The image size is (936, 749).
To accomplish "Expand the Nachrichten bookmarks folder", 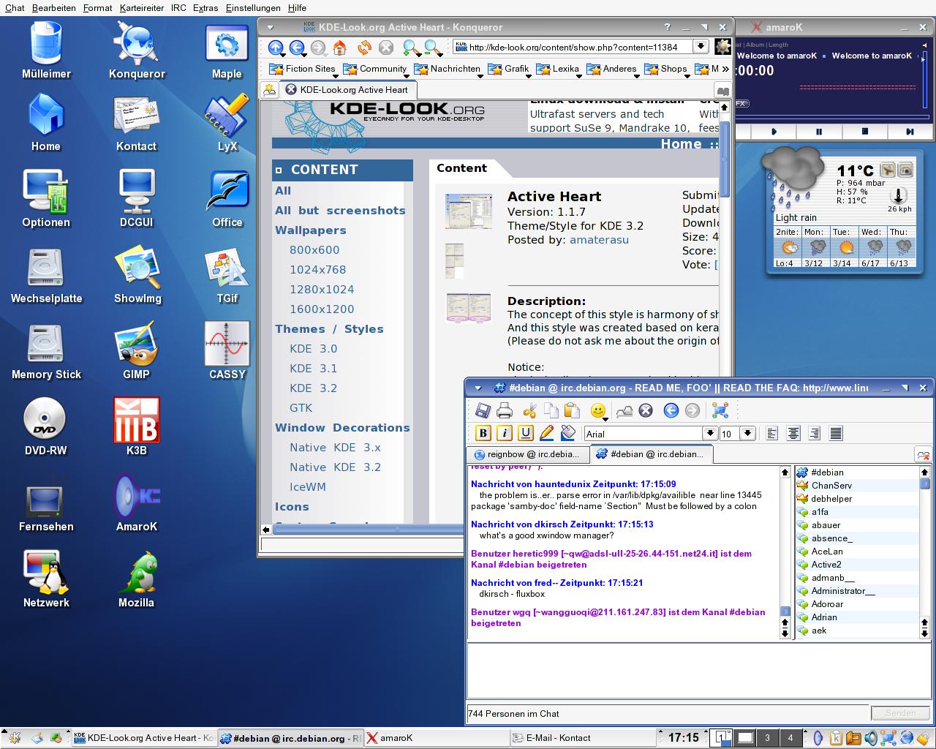I will [x=448, y=69].
